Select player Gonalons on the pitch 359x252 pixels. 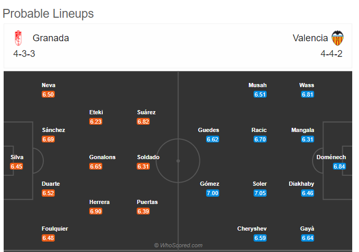pos(102,157)
